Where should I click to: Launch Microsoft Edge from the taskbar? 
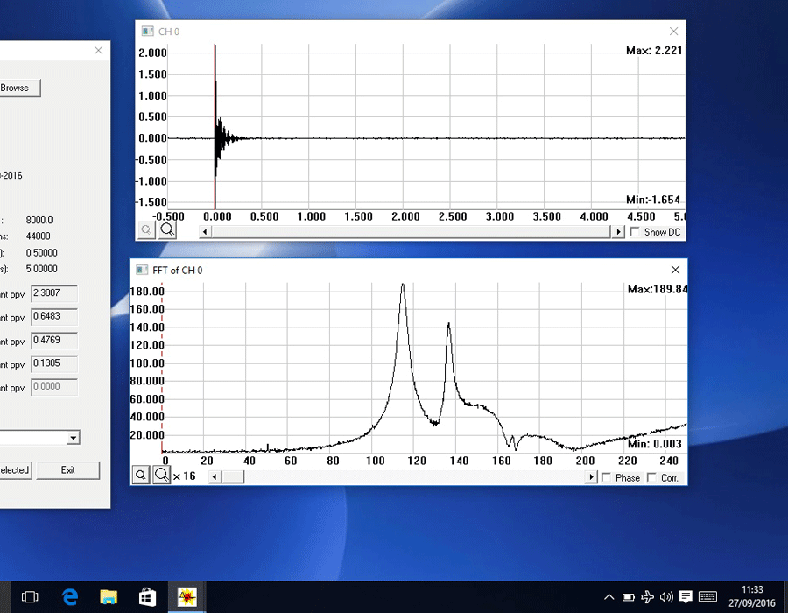pyautogui.click(x=70, y=597)
